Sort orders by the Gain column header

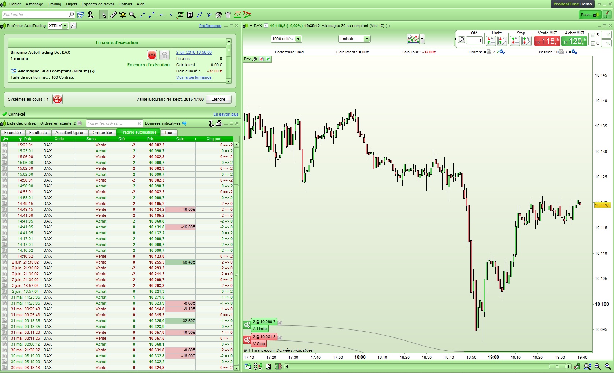pyautogui.click(x=180, y=139)
